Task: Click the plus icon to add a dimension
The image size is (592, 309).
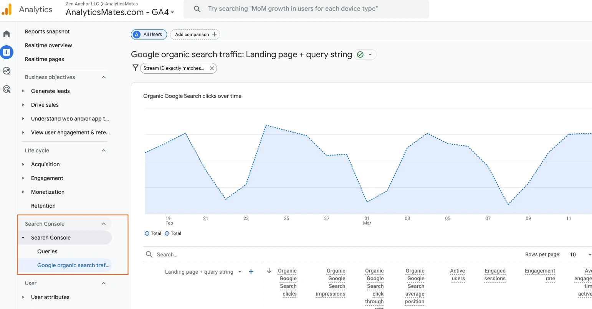Action: [x=251, y=271]
